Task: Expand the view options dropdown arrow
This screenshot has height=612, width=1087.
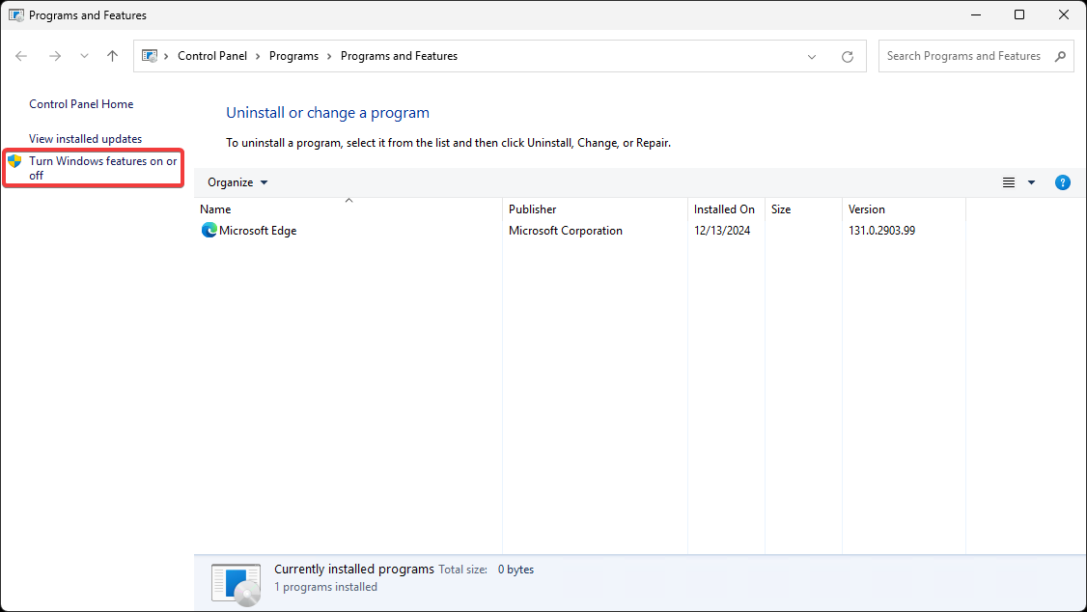Action: coord(1031,182)
